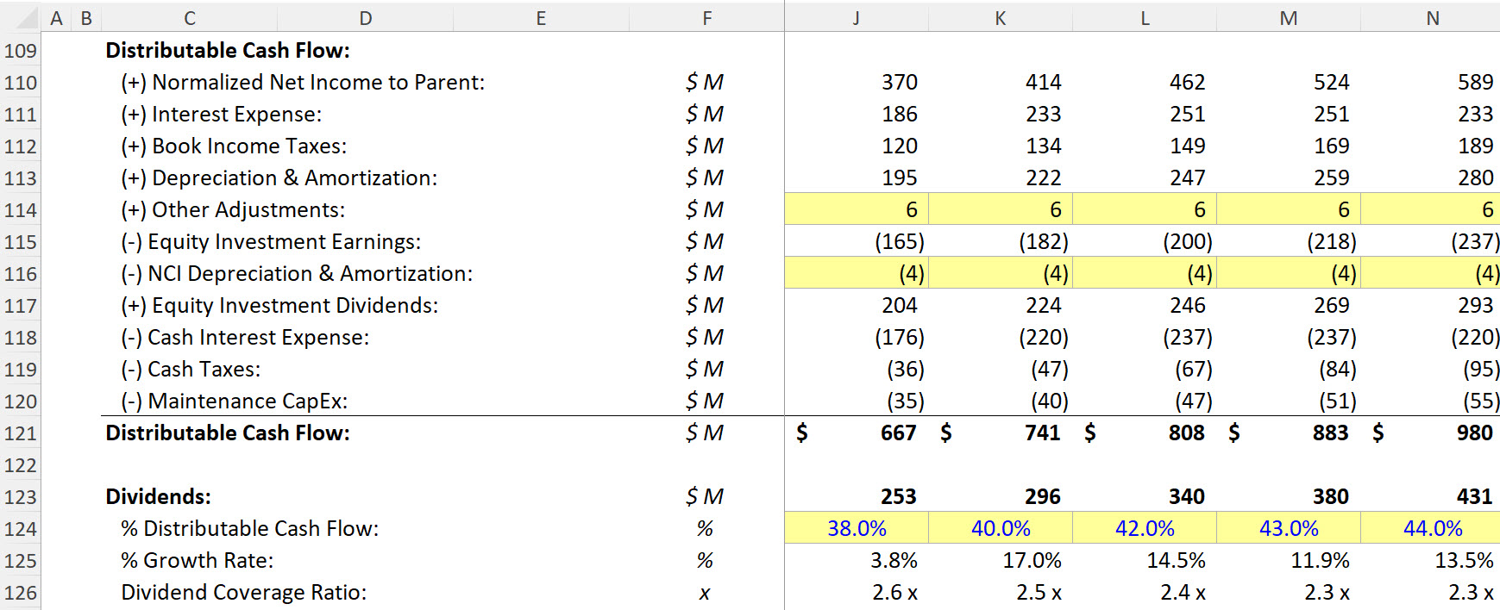
Task: Click the (176) cash interest expense cell
Action: pos(857,338)
